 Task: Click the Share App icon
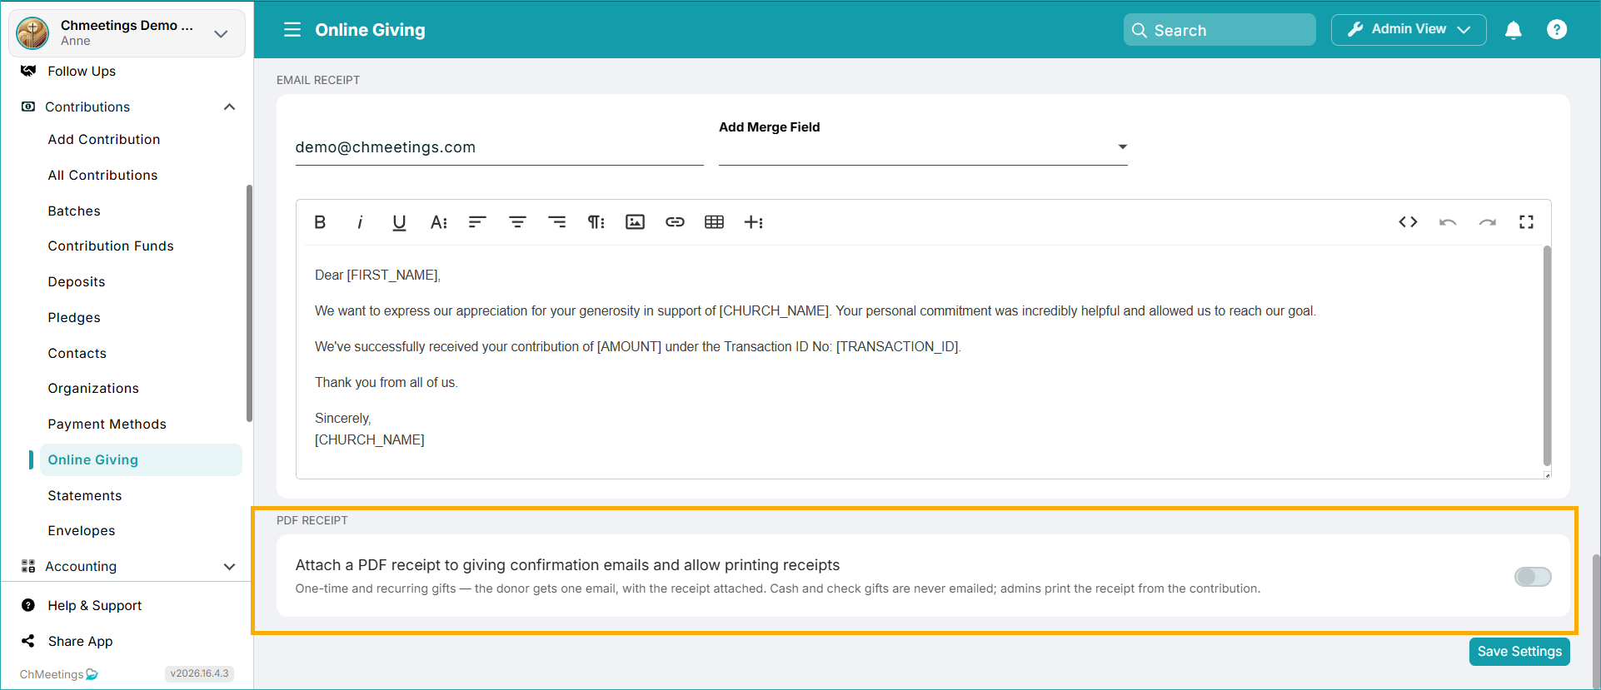point(28,641)
